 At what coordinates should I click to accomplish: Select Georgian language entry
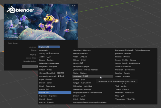point(93,50)
